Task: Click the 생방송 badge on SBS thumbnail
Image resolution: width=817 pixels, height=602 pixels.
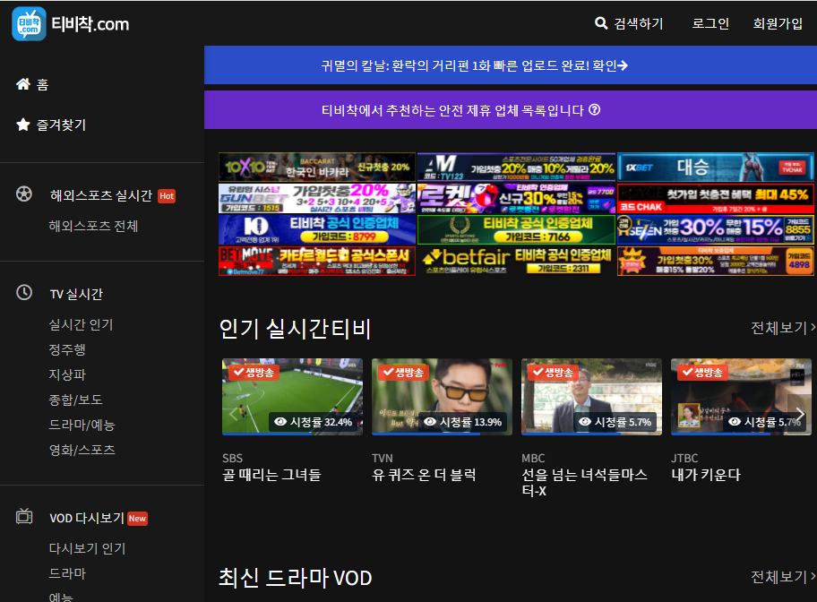Action: coord(254,372)
